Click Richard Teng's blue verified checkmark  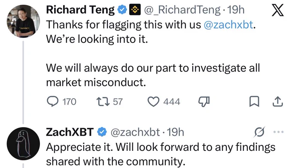(x=122, y=10)
